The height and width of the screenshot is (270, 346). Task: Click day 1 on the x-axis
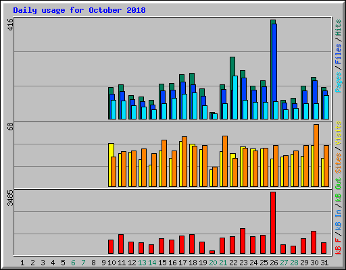click(22, 263)
